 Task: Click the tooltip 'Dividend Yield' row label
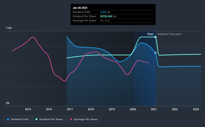click(x=81, y=12)
